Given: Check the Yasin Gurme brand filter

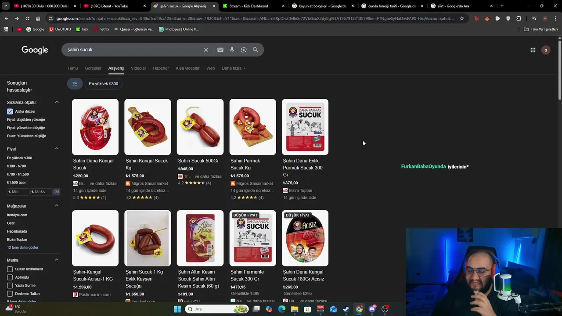Looking at the screenshot, I should pyautogui.click(x=10, y=286).
